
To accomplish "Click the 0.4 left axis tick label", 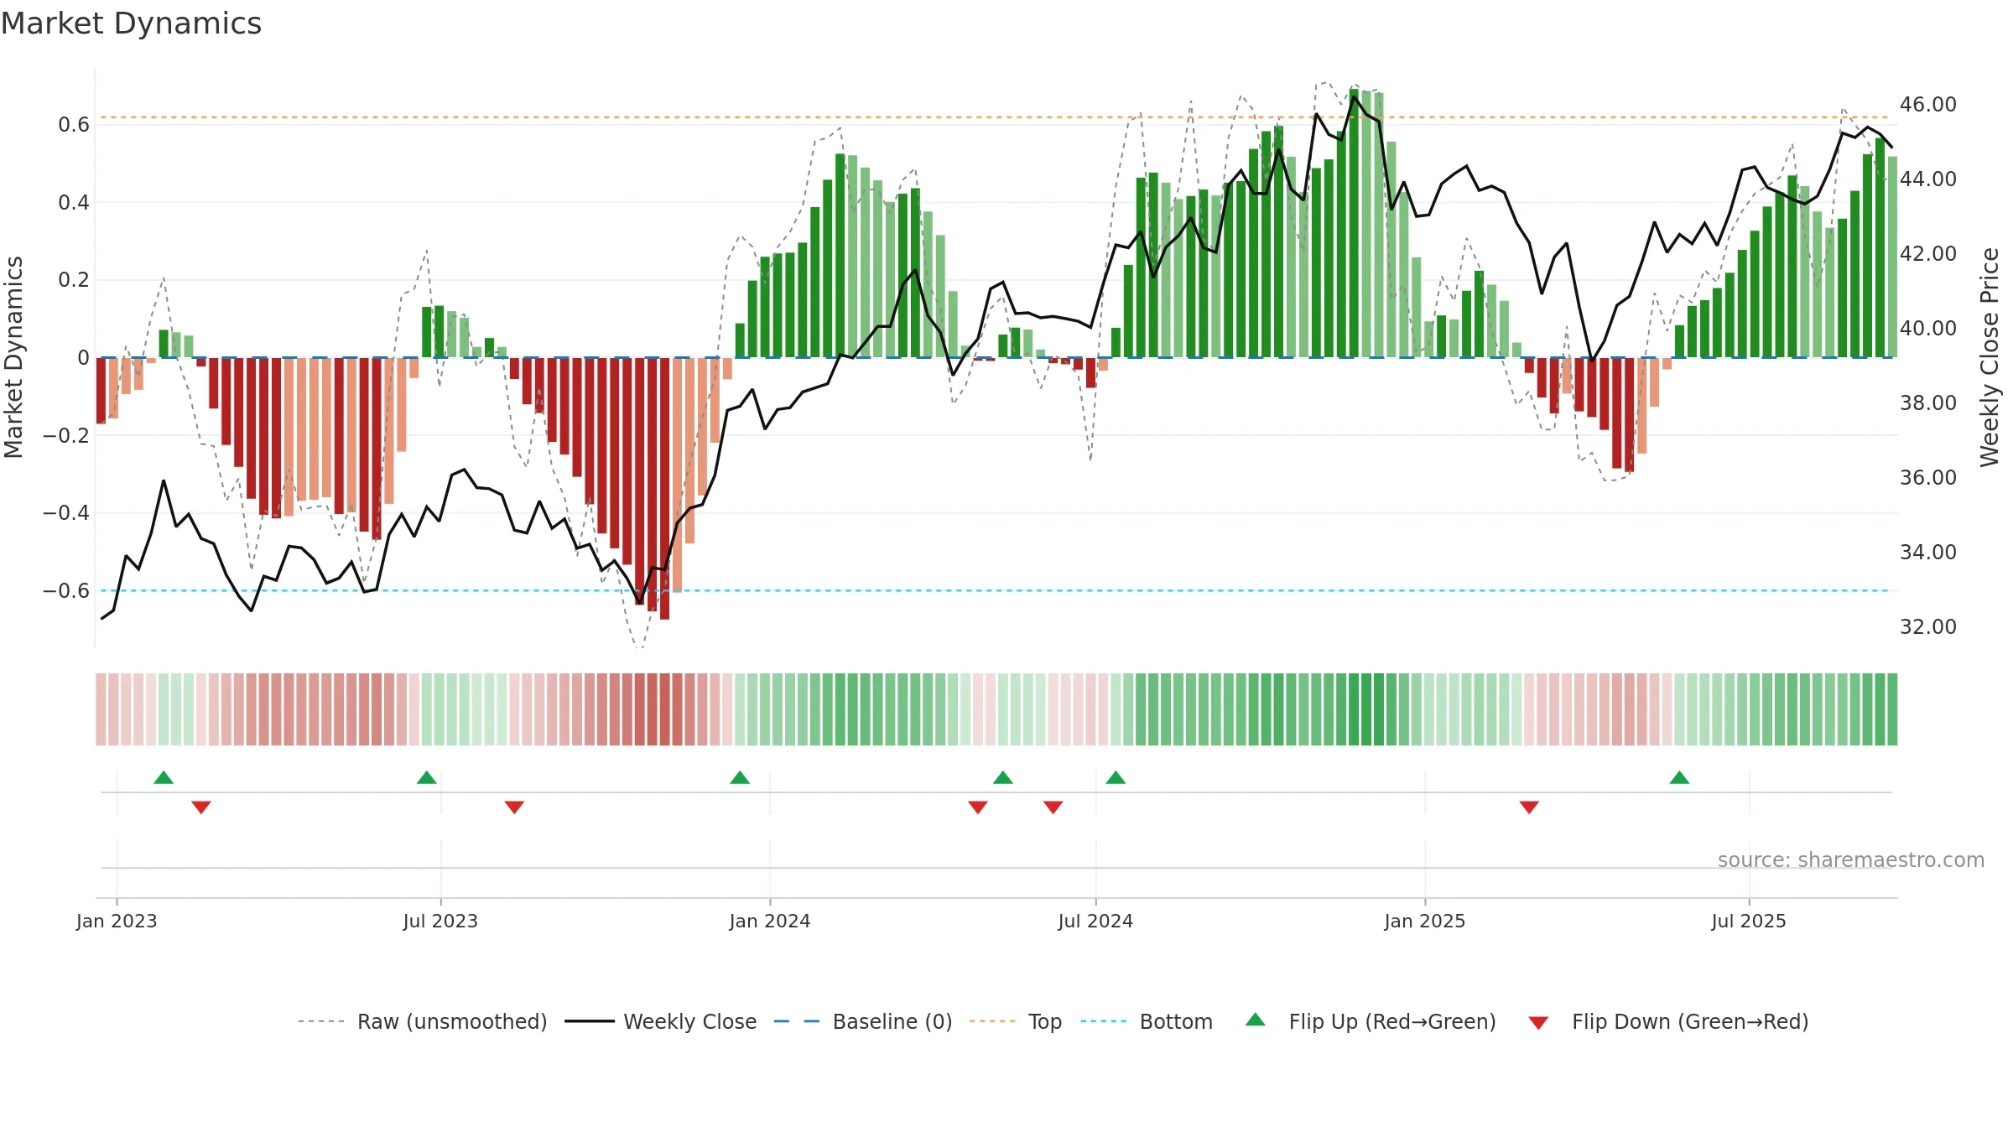I will [x=74, y=202].
